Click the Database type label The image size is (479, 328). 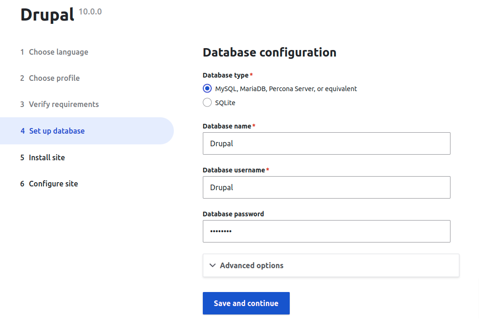pyautogui.click(x=225, y=75)
